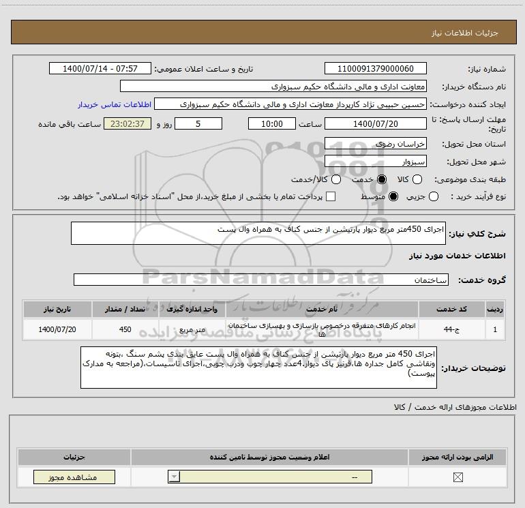
Task: Choose the جزیی purchase type
Action: [434, 196]
